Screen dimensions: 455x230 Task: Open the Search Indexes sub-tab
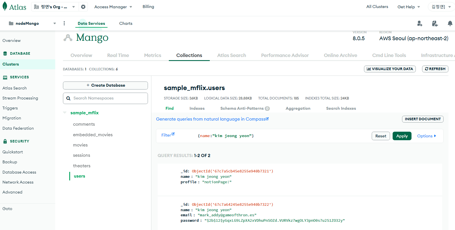coord(341,108)
